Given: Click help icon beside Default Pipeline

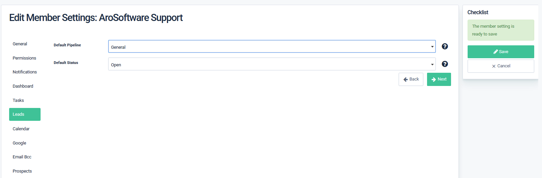Looking at the screenshot, I should (445, 46).
